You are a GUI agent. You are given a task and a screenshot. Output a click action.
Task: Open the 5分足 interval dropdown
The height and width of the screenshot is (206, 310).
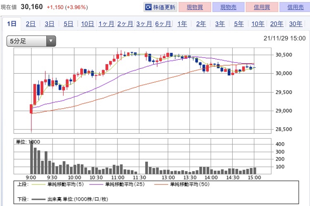click(31, 41)
